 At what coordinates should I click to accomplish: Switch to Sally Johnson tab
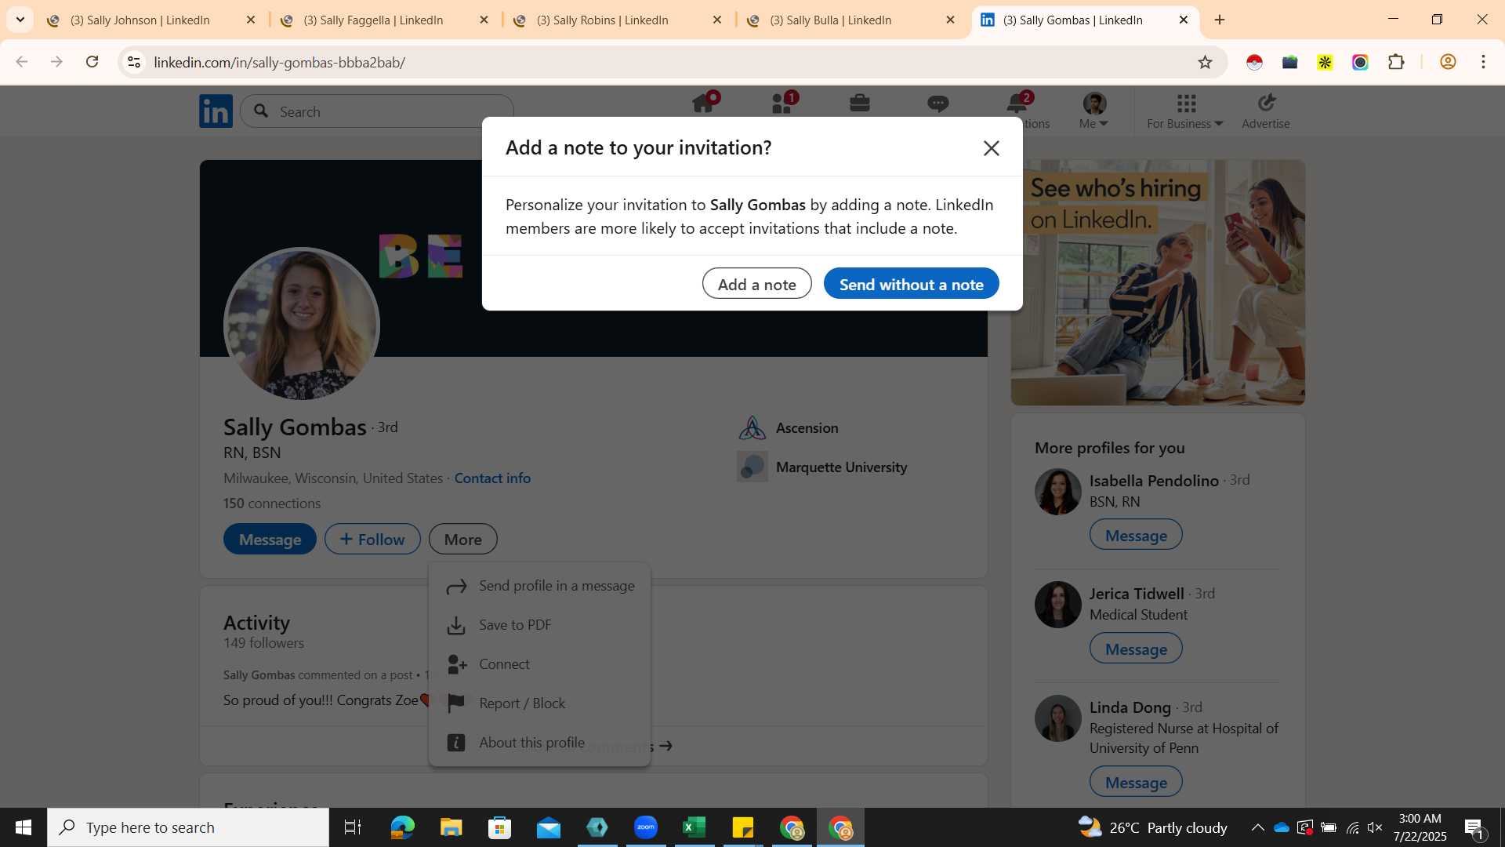[x=140, y=20]
